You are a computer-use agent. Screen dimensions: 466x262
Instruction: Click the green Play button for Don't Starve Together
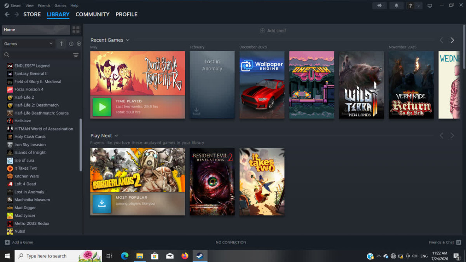(x=102, y=107)
